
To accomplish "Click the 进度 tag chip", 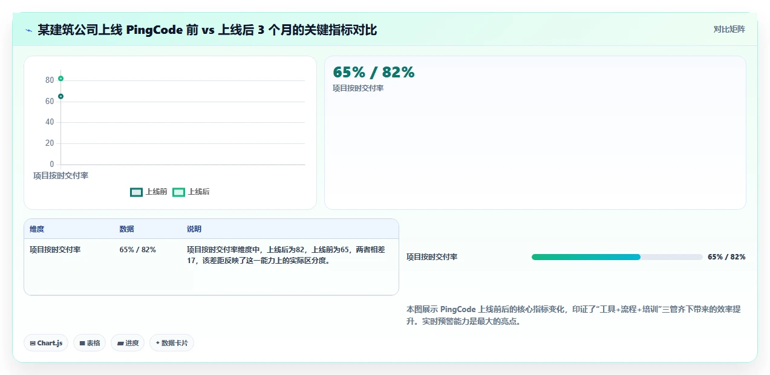I will [x=128, y=343].
